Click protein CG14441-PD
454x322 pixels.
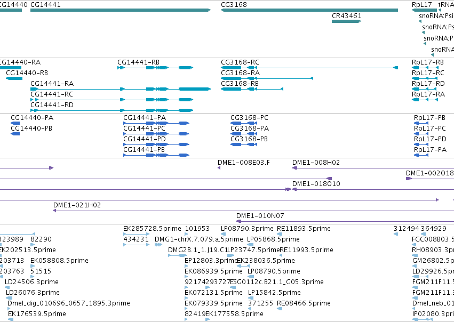[156, 144]
